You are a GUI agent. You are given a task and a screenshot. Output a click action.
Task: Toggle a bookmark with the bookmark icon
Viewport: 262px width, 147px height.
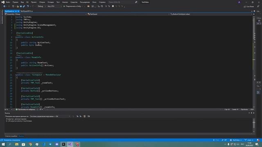pos(113,7)
